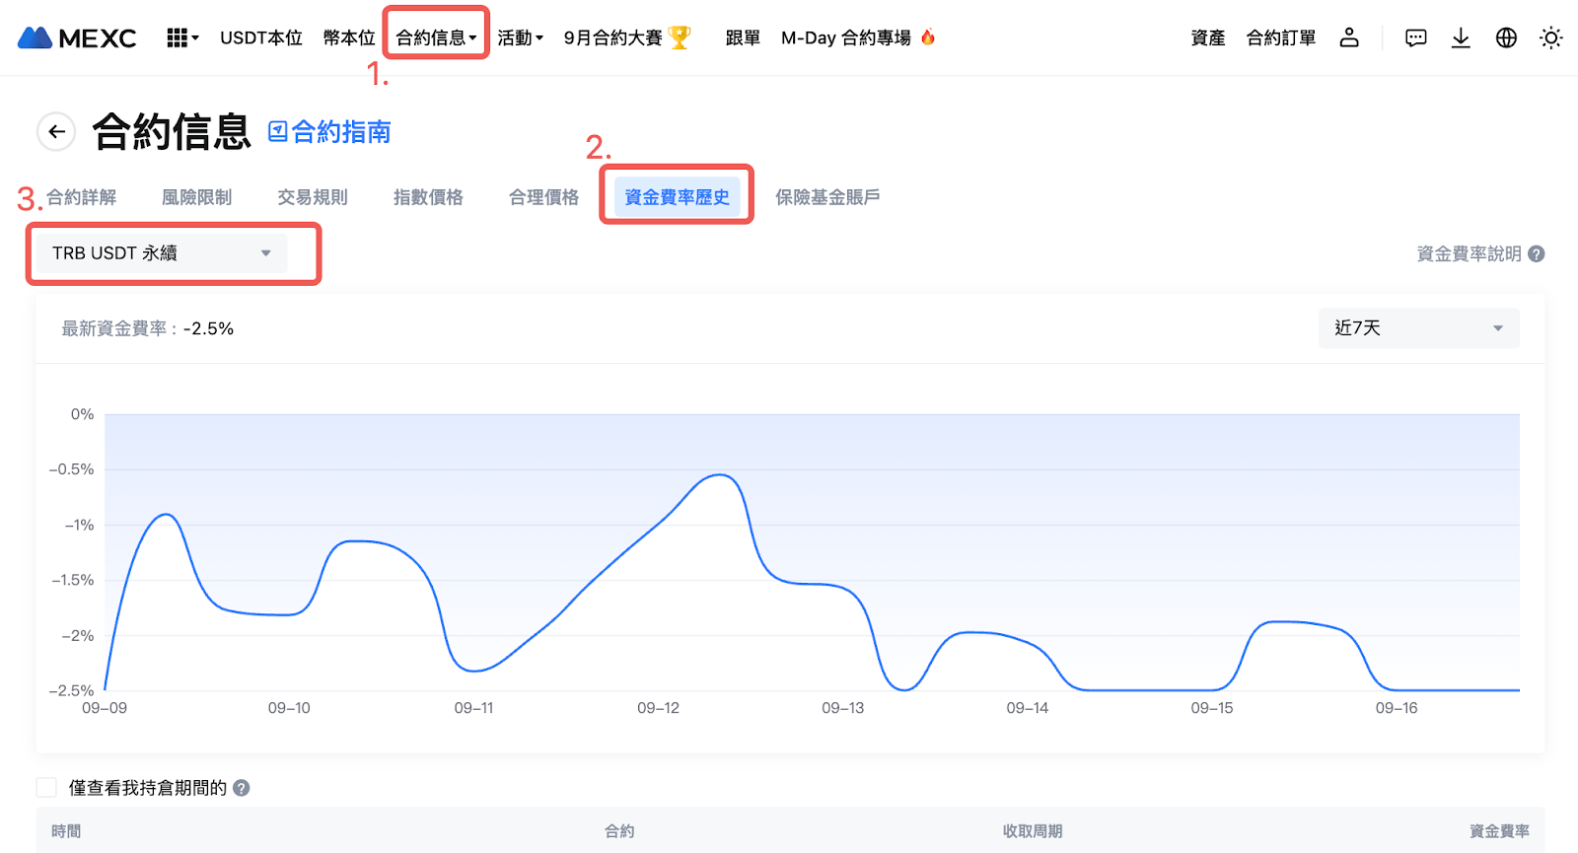
Task: Click the MEXC logo
Action: pyautogui.click(x=77, y=38)
